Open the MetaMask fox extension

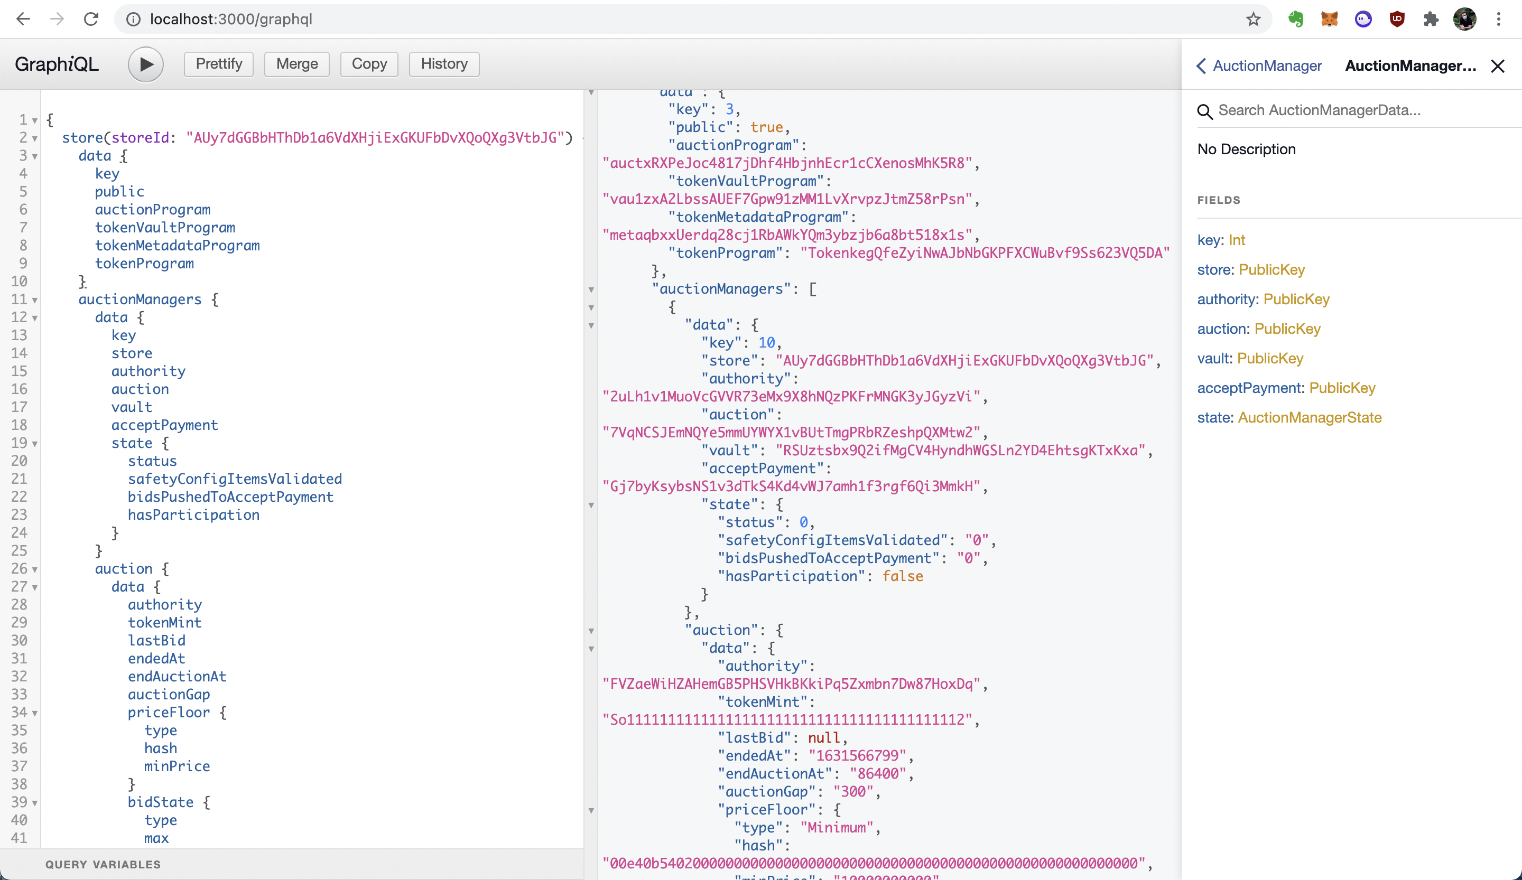tap(1329, 20)
